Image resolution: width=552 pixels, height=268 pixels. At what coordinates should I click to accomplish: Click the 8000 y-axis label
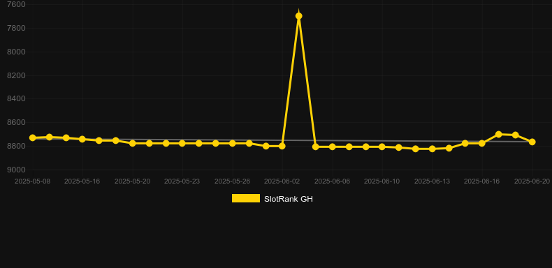(x=16, y=52)
